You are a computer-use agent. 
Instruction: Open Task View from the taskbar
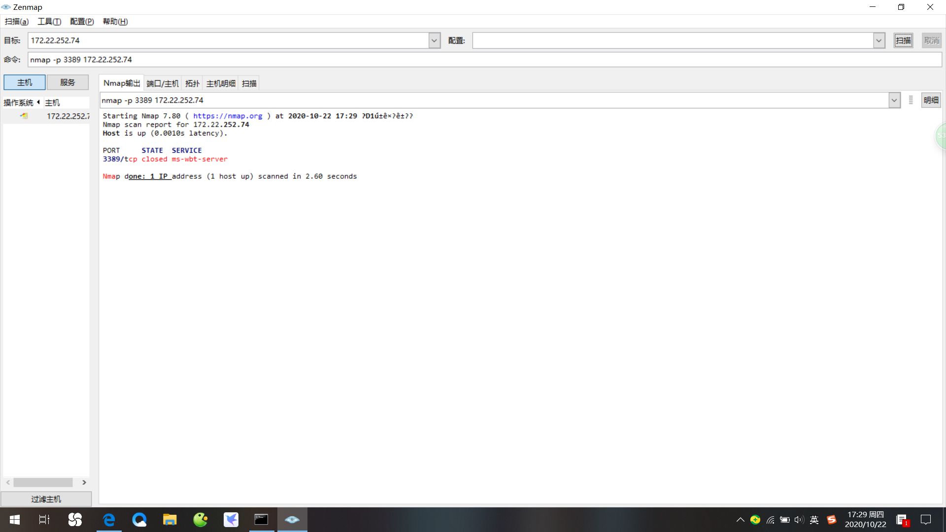coord(44,520)
